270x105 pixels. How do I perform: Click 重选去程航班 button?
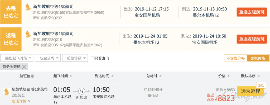[252, 12]
